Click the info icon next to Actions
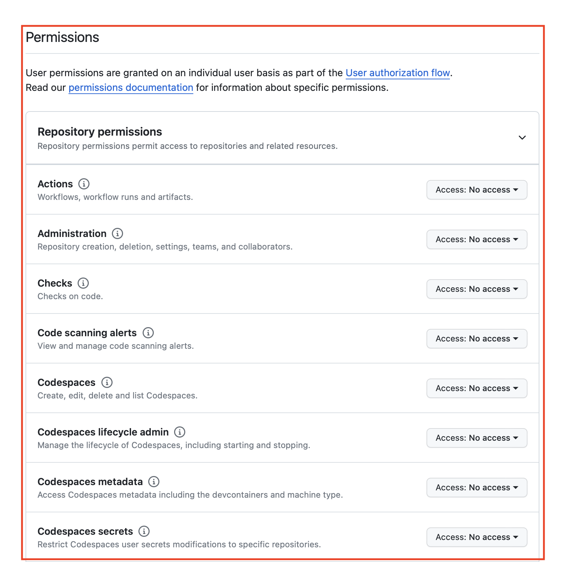Viewport: 574px width, 562px height. point(84,183)
